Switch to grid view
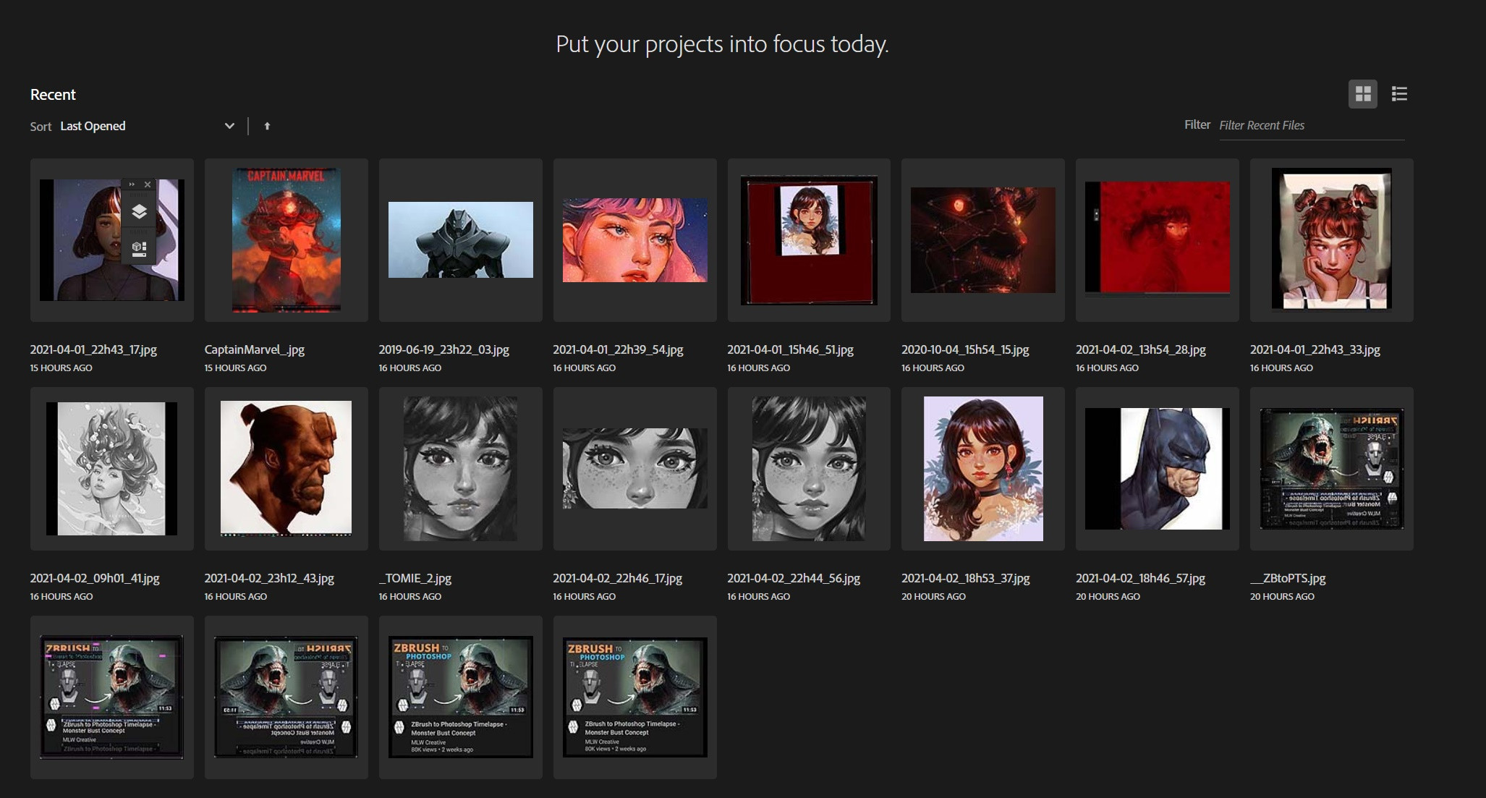Image resolution: width=1486 pixels, height=798 pixels. (1363, 94)
